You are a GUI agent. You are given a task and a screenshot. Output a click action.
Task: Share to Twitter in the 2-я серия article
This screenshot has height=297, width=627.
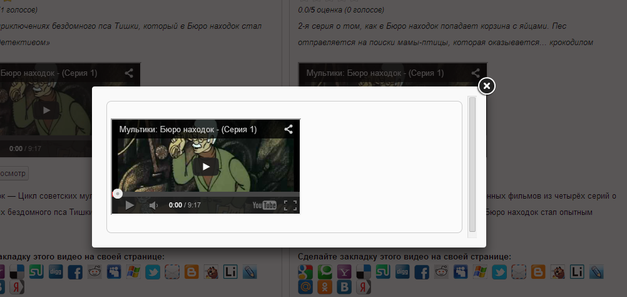coord(499,272)
